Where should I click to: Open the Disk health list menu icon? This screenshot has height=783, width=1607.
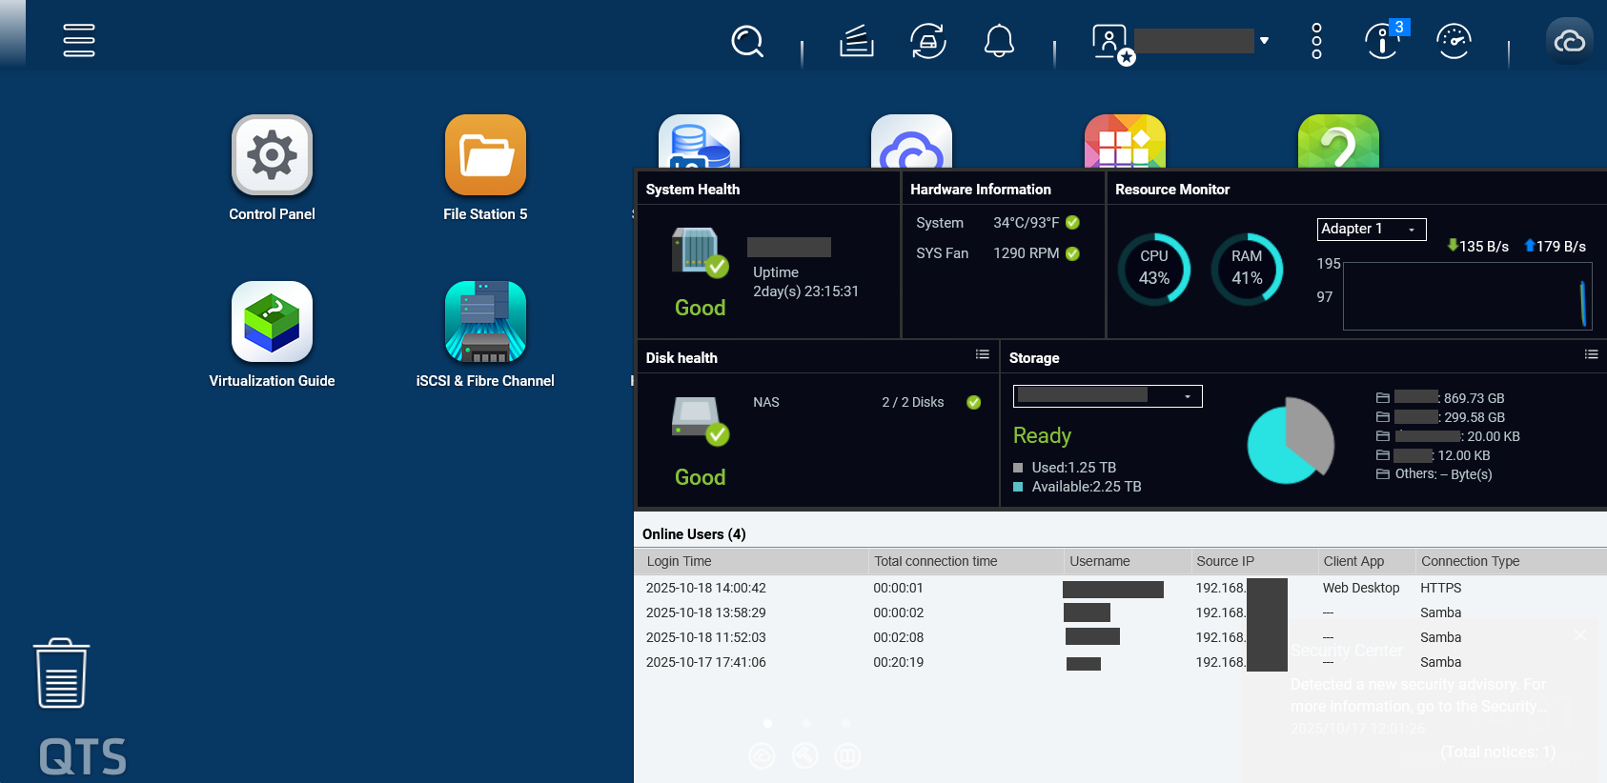982,354
